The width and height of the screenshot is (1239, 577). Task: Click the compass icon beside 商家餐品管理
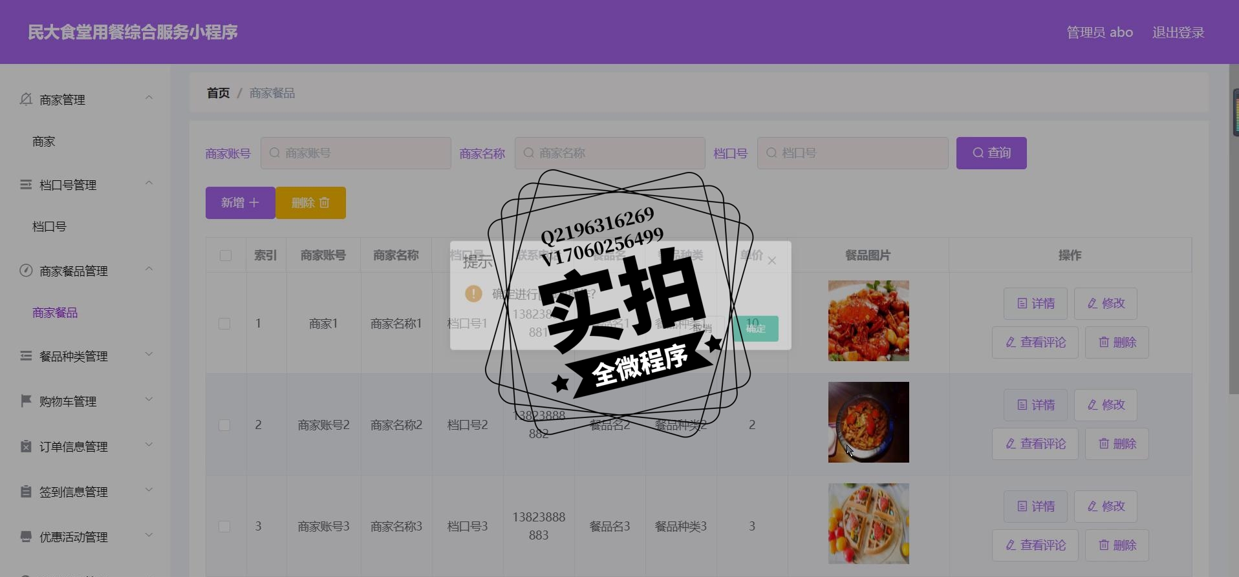26,270
